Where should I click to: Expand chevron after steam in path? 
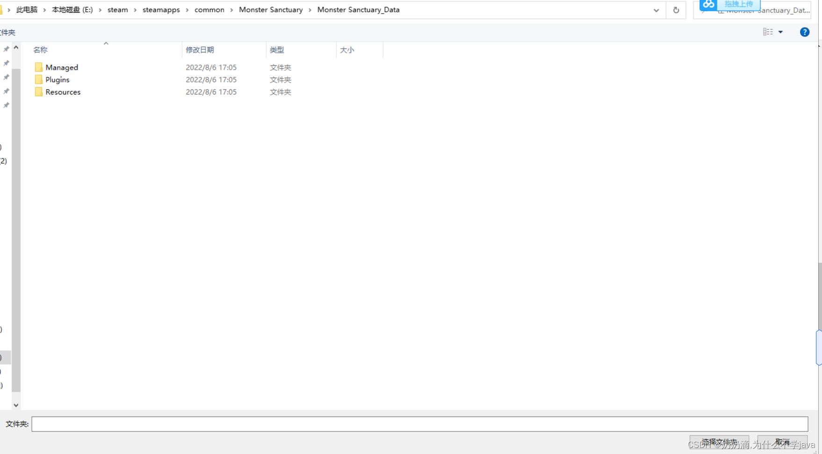(135, 10)
